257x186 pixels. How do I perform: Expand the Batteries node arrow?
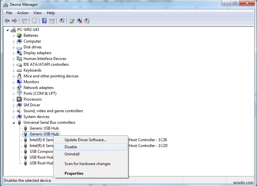14,36
